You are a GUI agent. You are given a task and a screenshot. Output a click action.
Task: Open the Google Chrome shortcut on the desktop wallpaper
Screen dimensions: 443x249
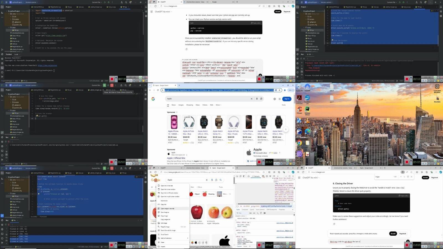299,143
